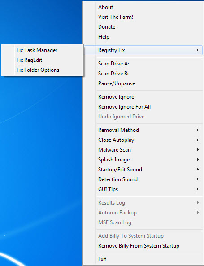Select Remove Ignore
Screen dimensions: 204x266
pos(143,97)
